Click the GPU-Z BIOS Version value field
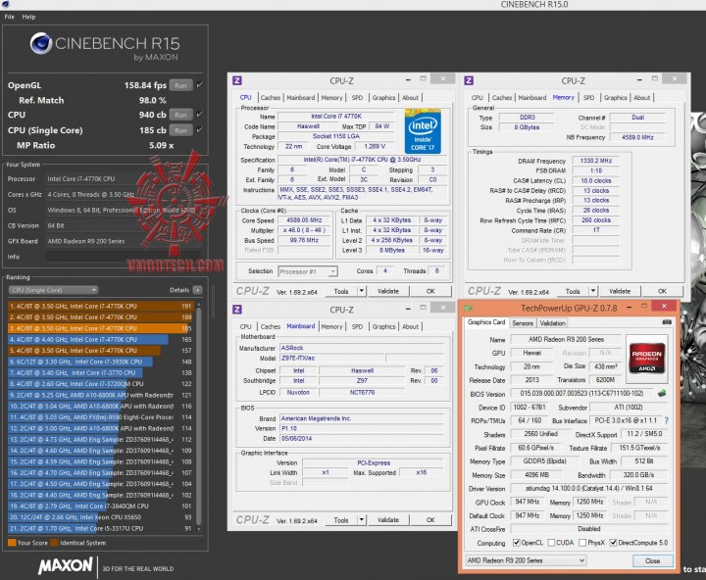The height and width of the screenshot is (580, 706). (582, 393)
